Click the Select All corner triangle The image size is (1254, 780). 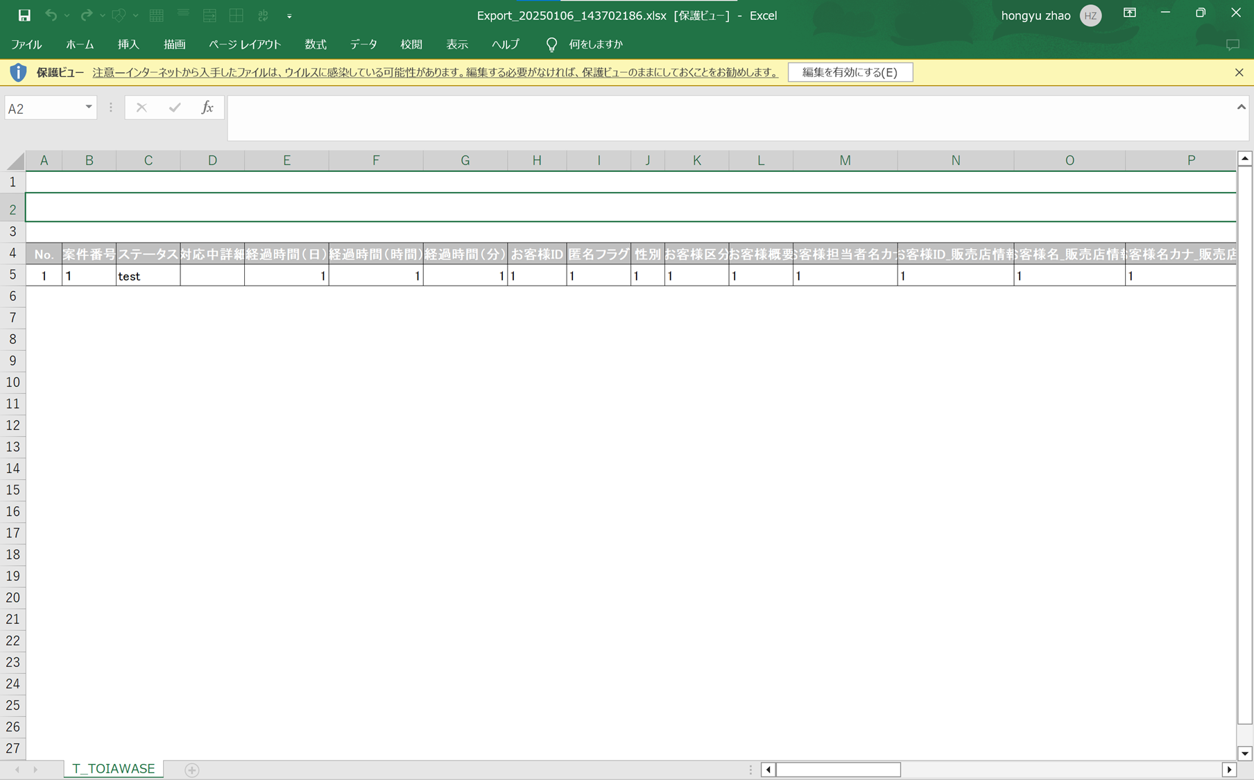pyautogui.click(x=15, y=161)
